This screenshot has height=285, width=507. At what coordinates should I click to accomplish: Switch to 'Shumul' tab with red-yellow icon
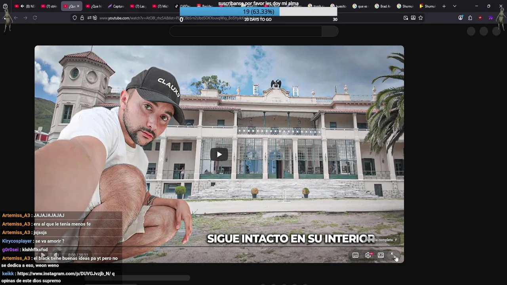coord(427,6)
